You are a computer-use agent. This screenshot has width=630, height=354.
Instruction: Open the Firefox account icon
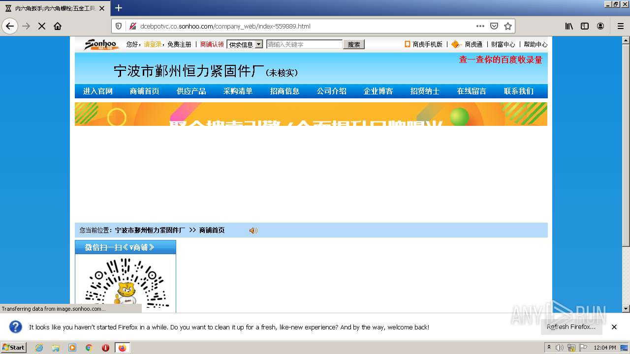point(600,26)
